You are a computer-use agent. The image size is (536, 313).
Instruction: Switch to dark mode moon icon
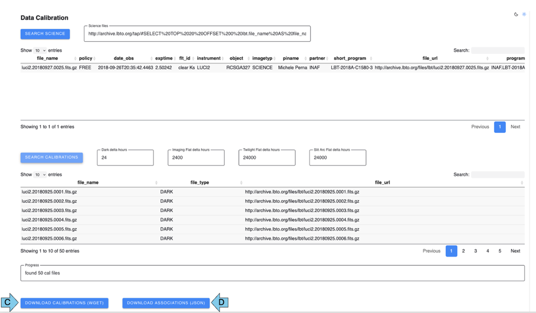coord(516,14)
